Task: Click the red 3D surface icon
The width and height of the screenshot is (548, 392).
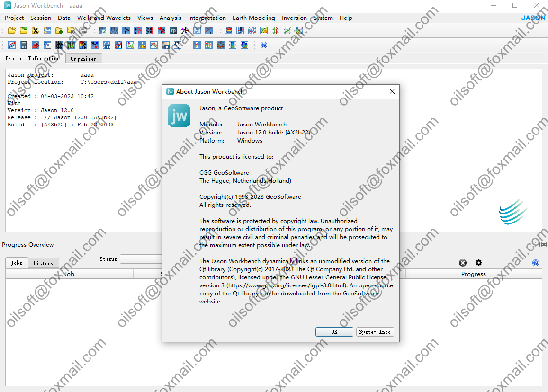Action: (x=36, y=45)
